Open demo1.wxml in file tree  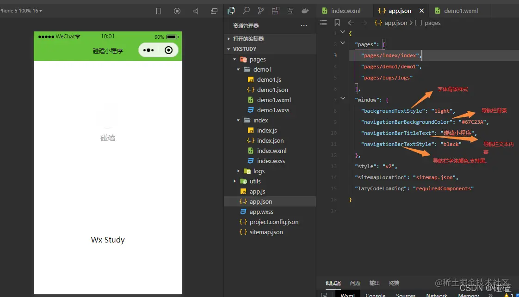pos(270,100)
